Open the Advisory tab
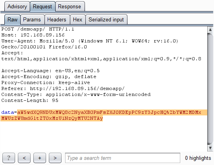The width and height of the screenshot is (214, 165). (17, 6)
